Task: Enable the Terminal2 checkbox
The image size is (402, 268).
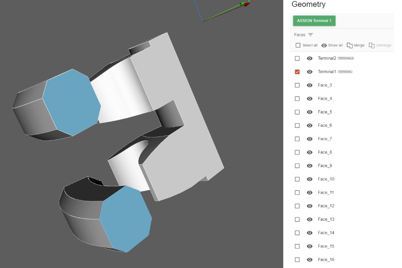Action: (297, 58)
